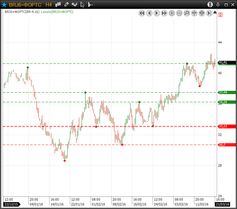Select the cursor pointer tool
Screen dimensions: 237x209
pos(82,5)
